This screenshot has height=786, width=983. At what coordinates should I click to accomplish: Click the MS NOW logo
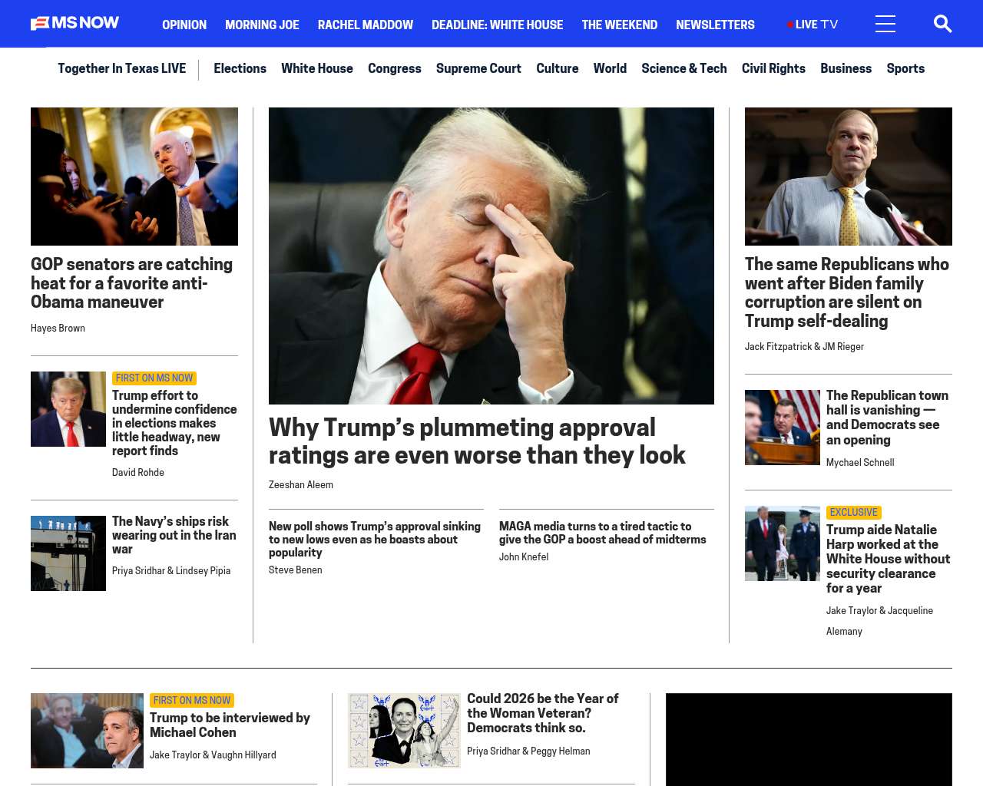[x=74, y=23]
